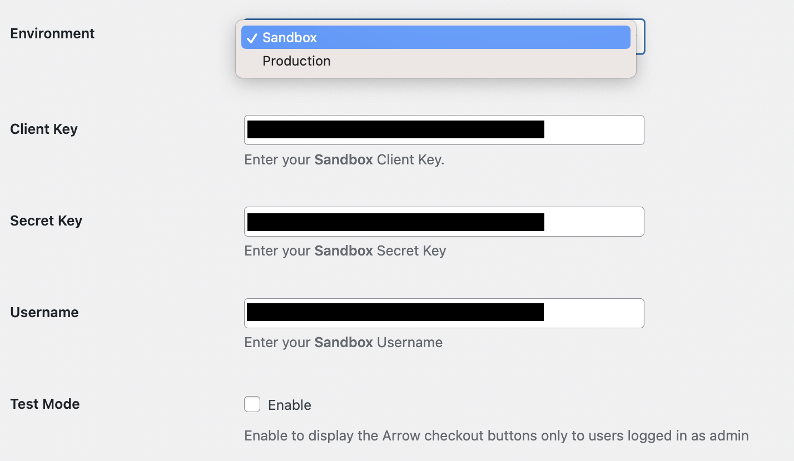Image resolution: width=794 pixels, height=461 pixels.
Task: Click empty space after redacted Client Key value
Action: tap(593, 130)
